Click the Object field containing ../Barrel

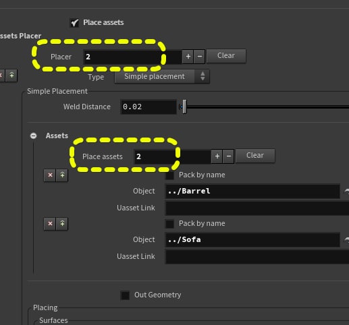pos(252,191)
